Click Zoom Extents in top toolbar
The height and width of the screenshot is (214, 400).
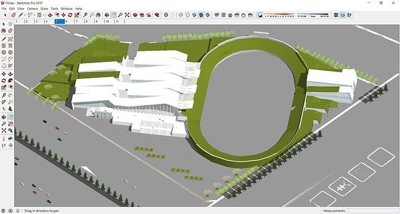click(127, 15)
